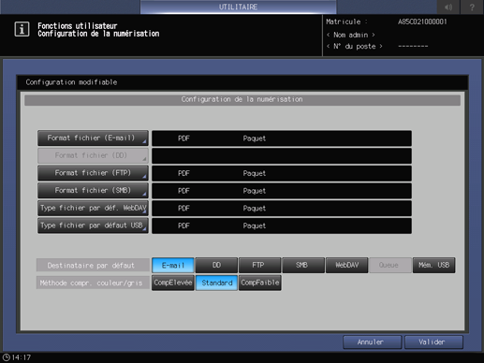The width and height of the screenshot is (484, 363).
Task: Click the Destinataire par défaut label
Action: pyautogui.click(x=93, y=265)
